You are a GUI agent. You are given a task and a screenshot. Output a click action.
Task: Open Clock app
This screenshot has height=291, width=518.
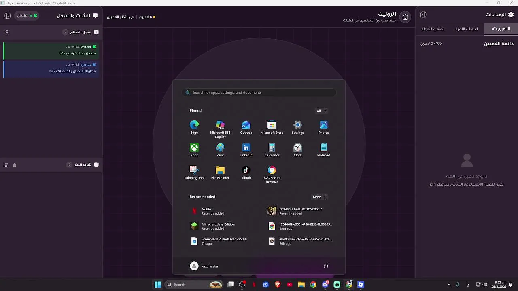(x=298, y=150)
